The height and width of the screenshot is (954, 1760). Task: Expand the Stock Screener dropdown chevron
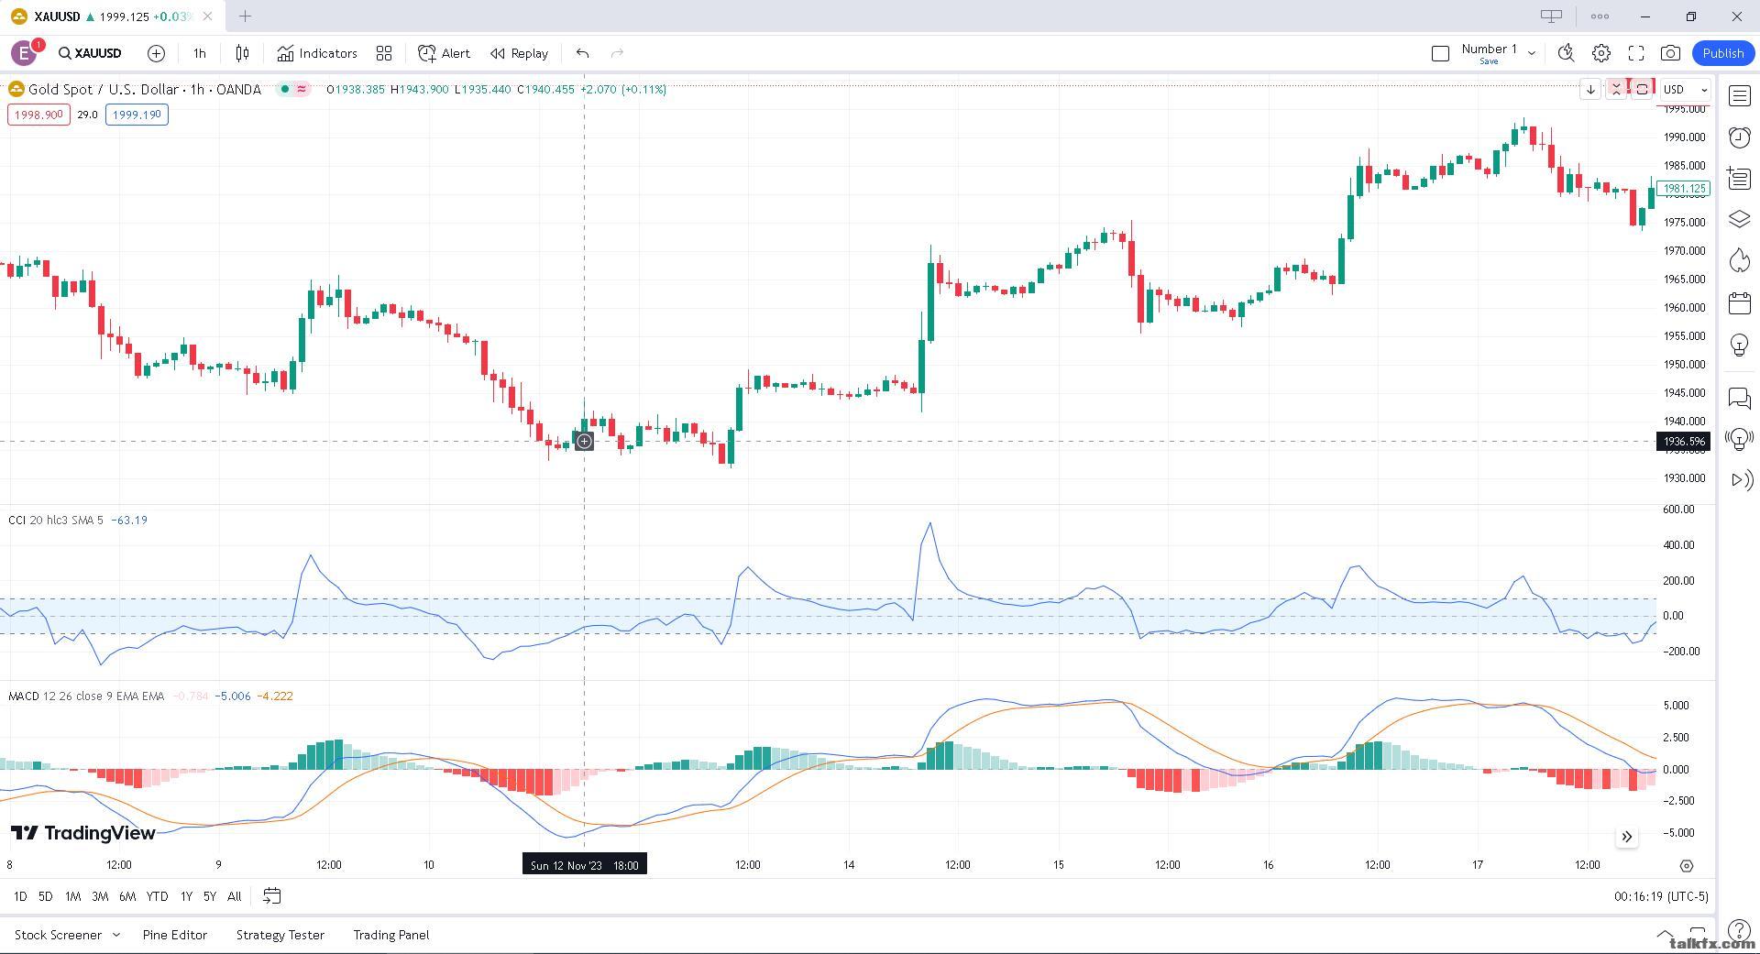(116, 935)
